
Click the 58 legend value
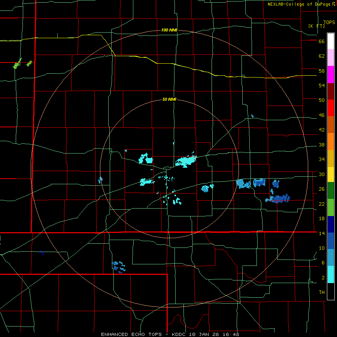tap(322, 71)
